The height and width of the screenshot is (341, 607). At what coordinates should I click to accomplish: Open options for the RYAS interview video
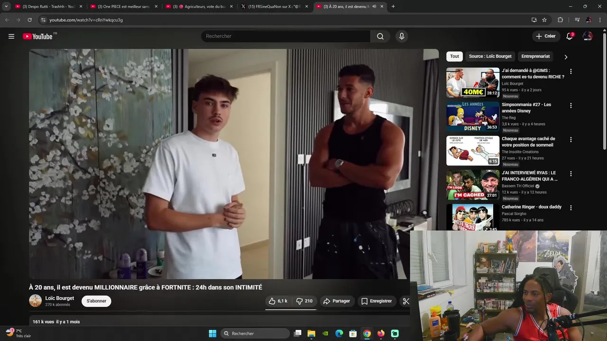point(571,174)
